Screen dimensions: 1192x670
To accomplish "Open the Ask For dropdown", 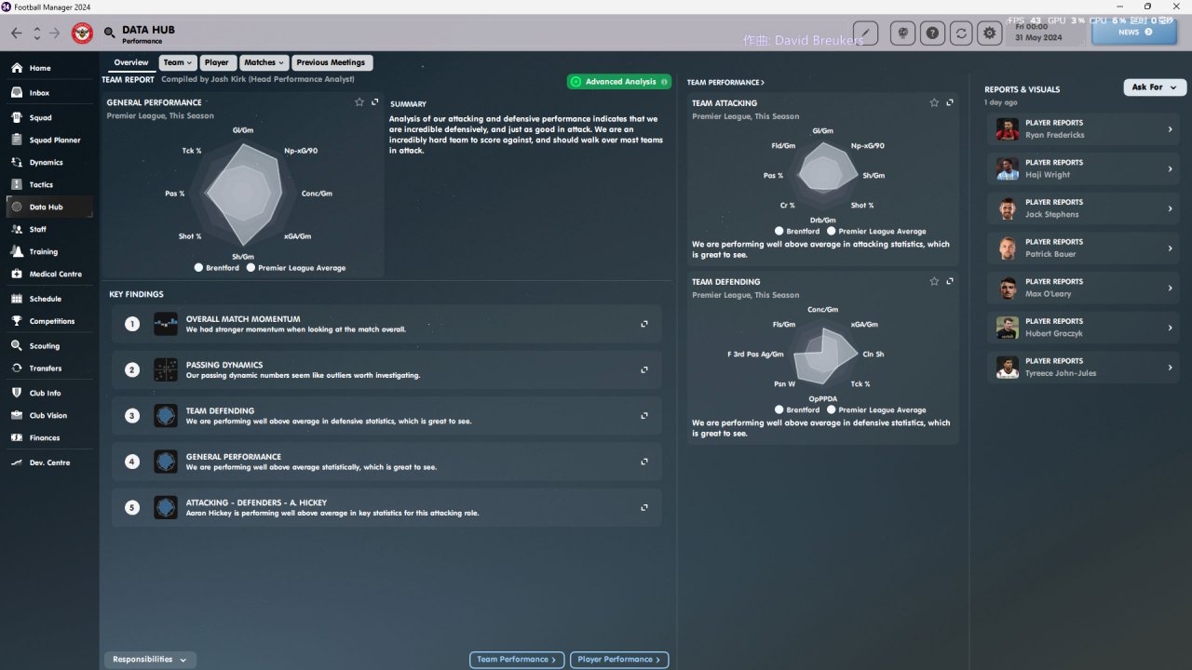I will point(1156,87).
